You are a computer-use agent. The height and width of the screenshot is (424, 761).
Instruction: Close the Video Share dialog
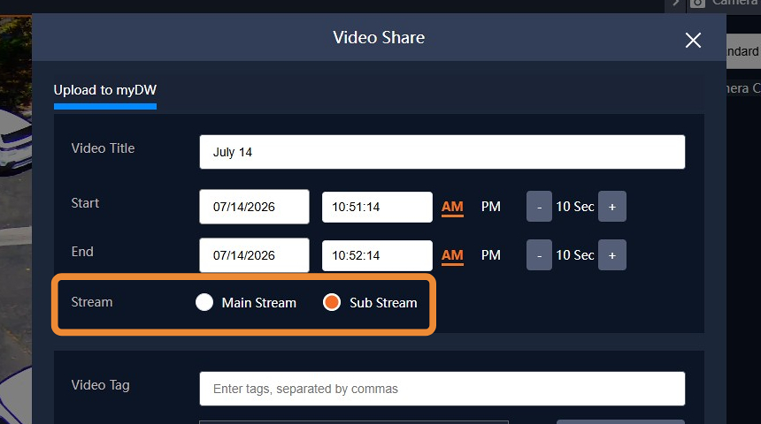pyautogui.click(x=693, y=40)
